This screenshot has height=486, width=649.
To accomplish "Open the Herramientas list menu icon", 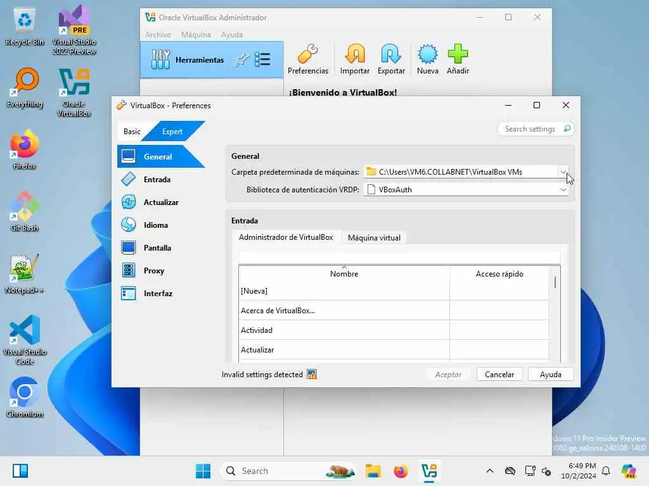I will pos(262,59).
